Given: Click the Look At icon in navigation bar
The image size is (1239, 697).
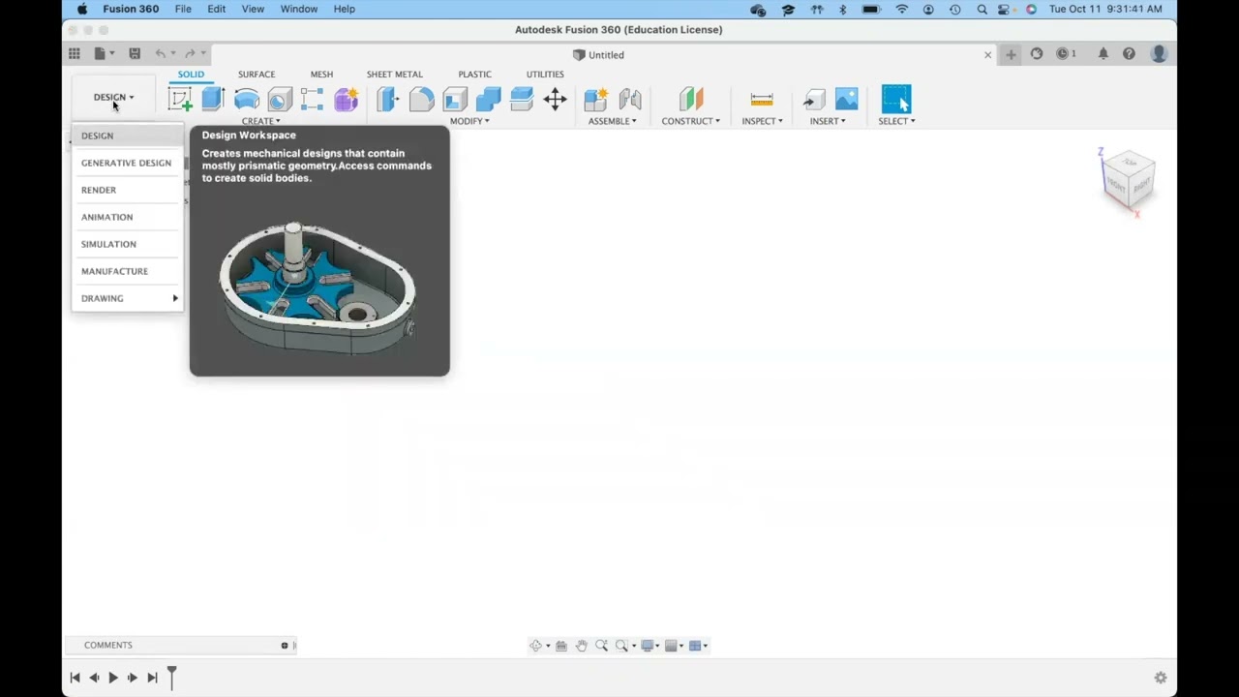Looking at the screenshot, I should click(561, 646).
